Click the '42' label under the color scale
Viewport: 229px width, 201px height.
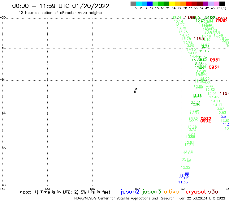(x=207, y=8)
